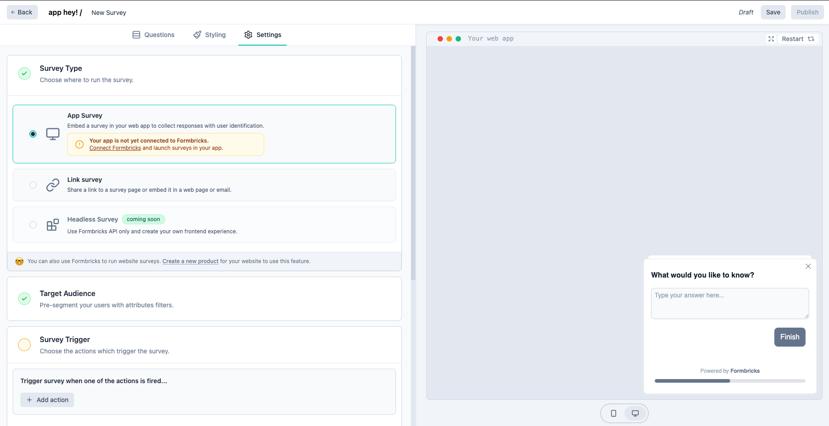The image size is (829, 426).
Task: Collapse the Survey Type section header
Action: click(x=204, y=75)
